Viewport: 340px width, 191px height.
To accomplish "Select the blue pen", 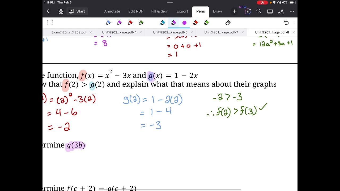I will pos(108,23).
